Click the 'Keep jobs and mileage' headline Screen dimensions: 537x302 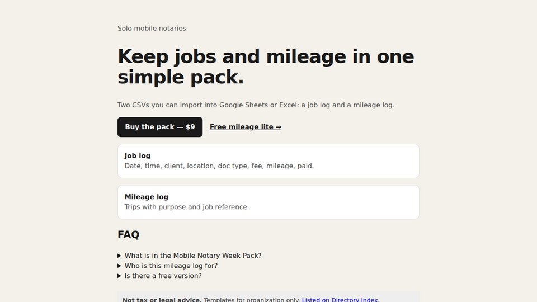[x=266, y=67]
